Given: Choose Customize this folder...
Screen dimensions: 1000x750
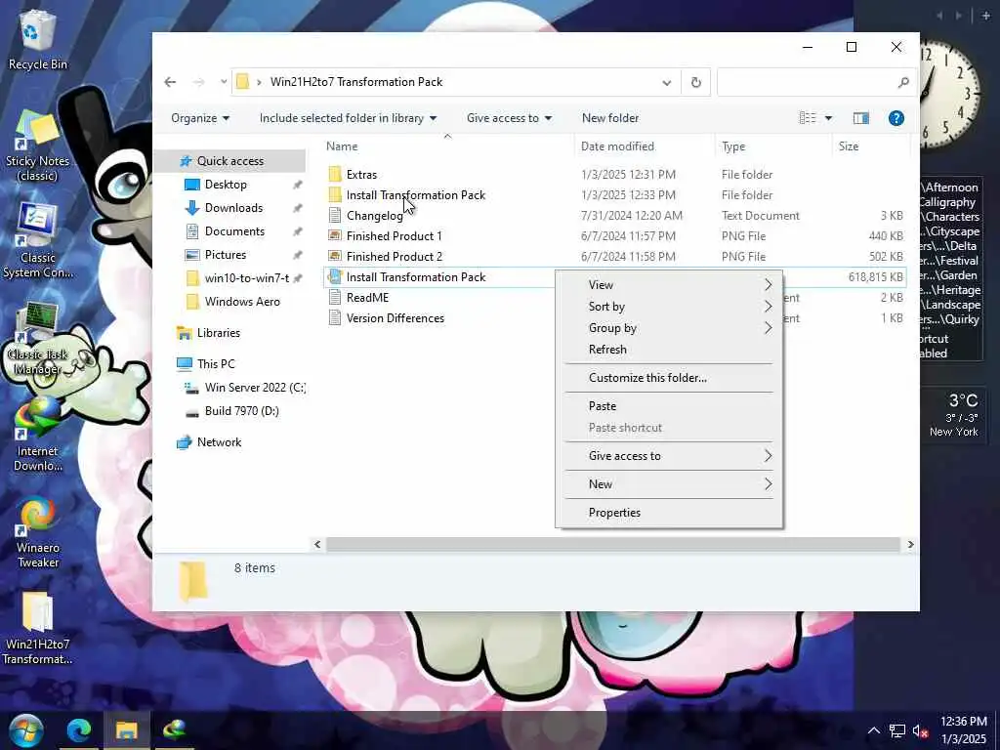Looking at the screenshot, I should tap(668, 378).
